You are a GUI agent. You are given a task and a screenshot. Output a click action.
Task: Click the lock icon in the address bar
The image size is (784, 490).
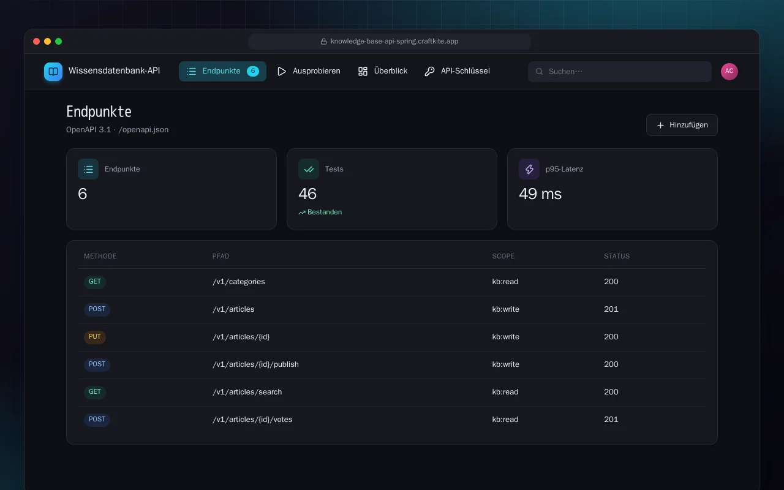pyautogui.click(x=323, y=42)
